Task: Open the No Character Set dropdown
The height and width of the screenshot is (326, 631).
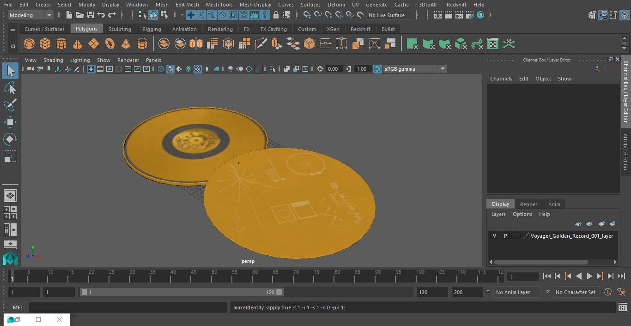Action: (576, 292)
